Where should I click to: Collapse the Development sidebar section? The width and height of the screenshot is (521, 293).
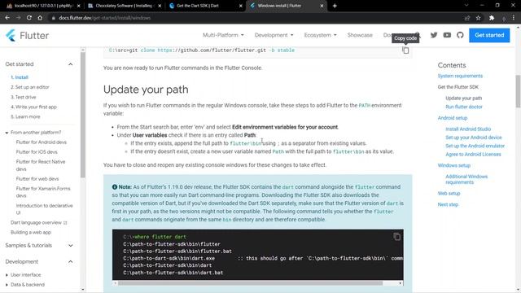pyautogui.click(x=71, y=262)
